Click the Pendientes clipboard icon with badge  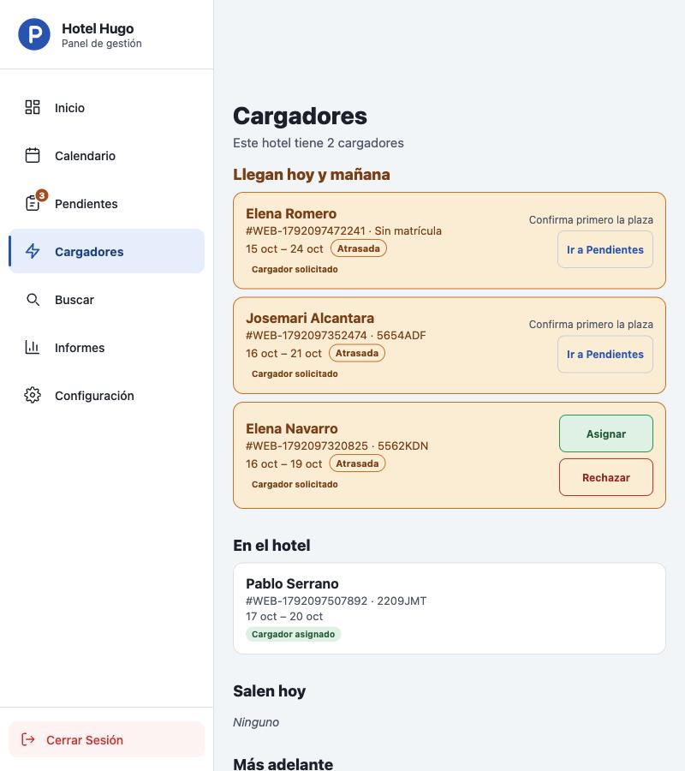tap(33, 203)
